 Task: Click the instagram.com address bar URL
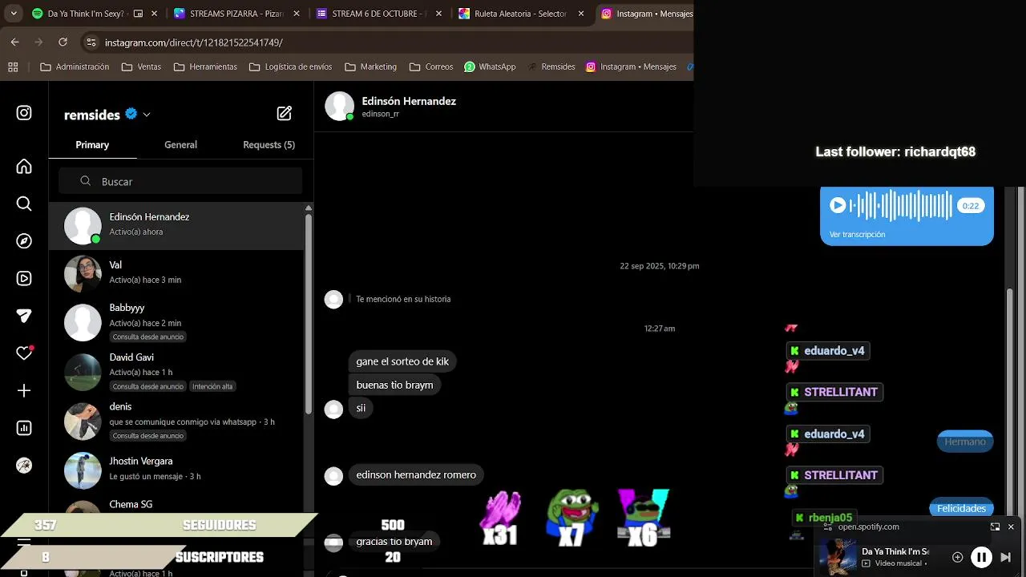(194, 42)
